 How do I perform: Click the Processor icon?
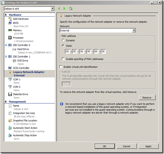[x=10, y=38]
